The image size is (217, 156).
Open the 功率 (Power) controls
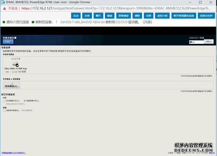pyautogui.click(x=87, y=16)
